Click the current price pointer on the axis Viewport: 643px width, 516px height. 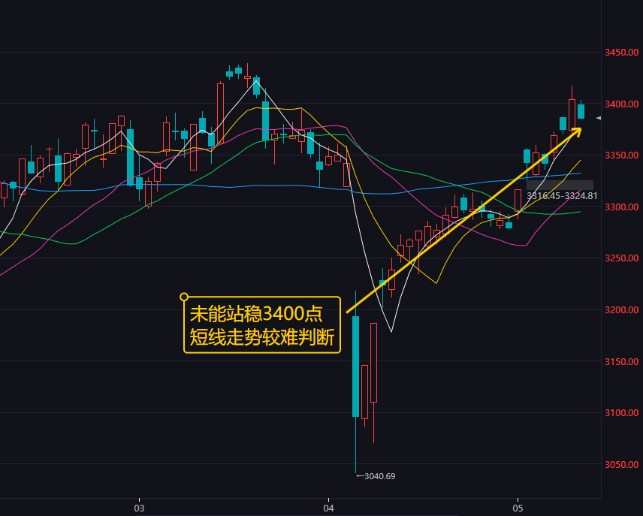coord(599,118)
